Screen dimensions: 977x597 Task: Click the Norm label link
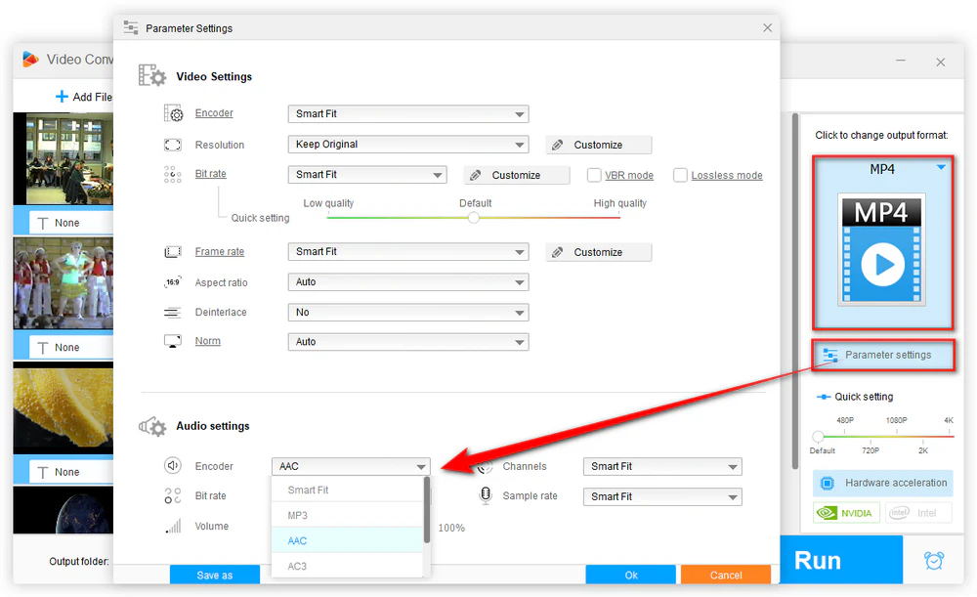(207, 340)
